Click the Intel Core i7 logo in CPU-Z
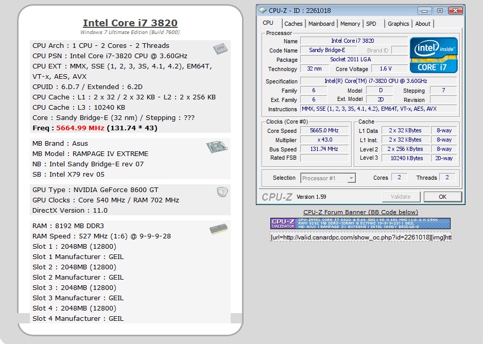The width and height of the screenshot is (483, 344). click(x=434, y=55)
